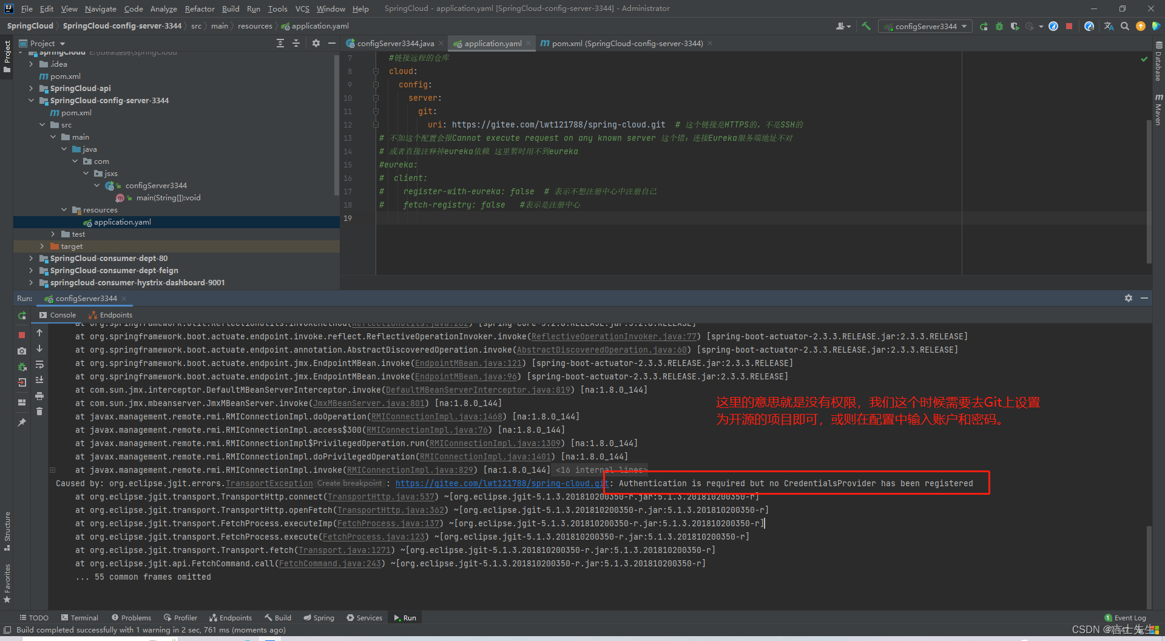
Task: Open the Services tool window
Action: tap(364, 618)
